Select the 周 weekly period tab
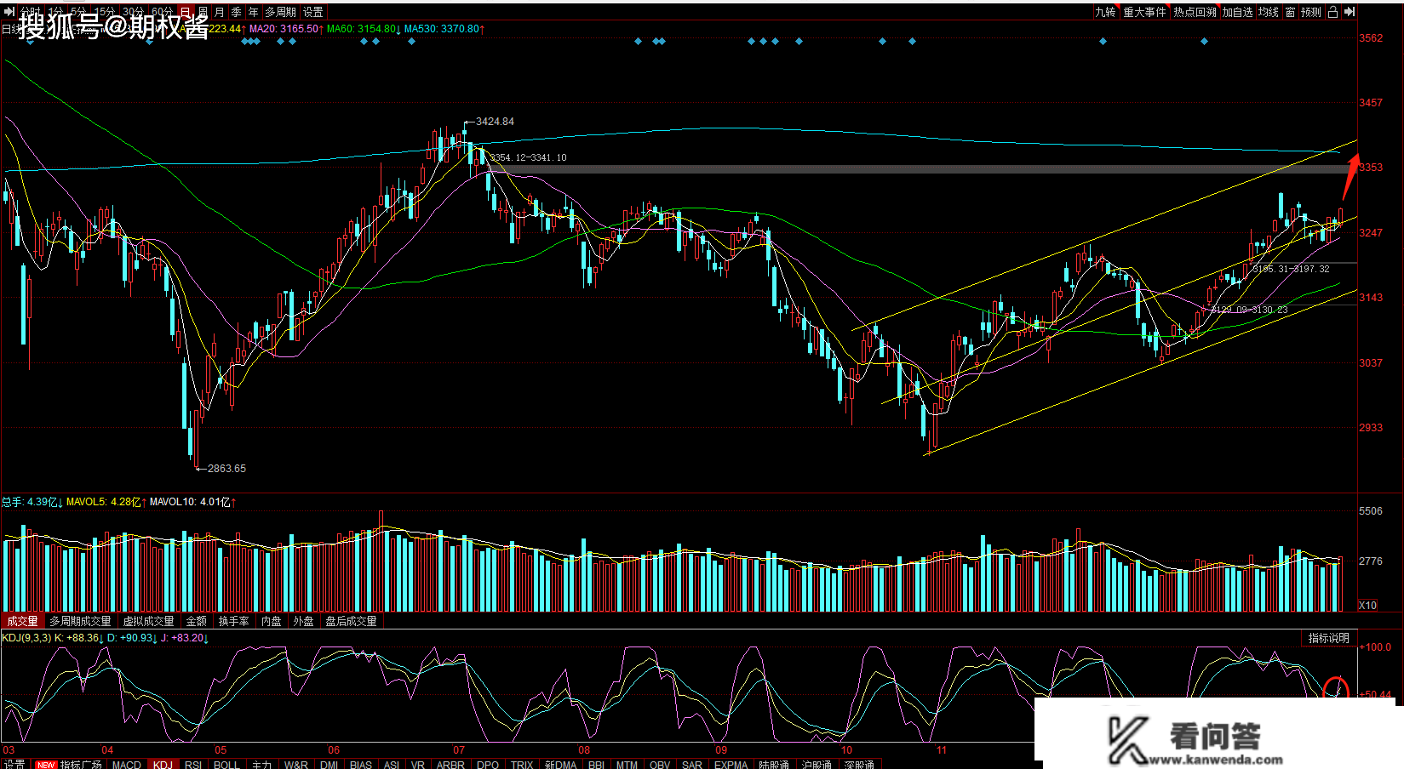Screen dimensions: 1404x769 203,12
